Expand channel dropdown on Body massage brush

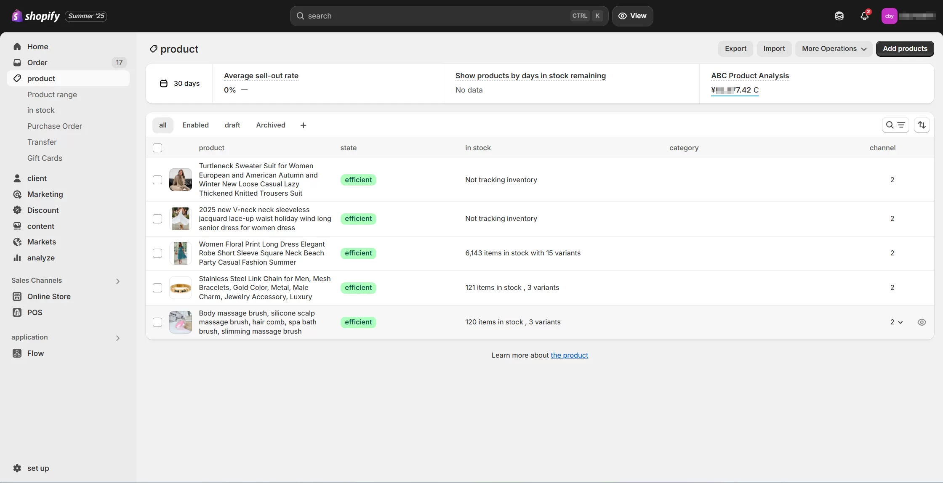point(897,322)
